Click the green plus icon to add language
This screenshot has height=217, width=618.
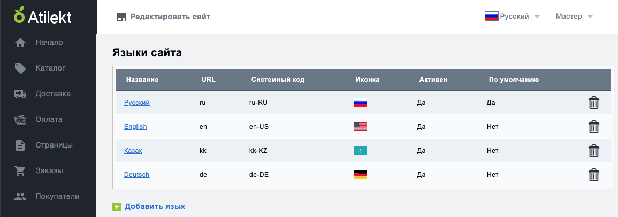(x=116, y=207)
